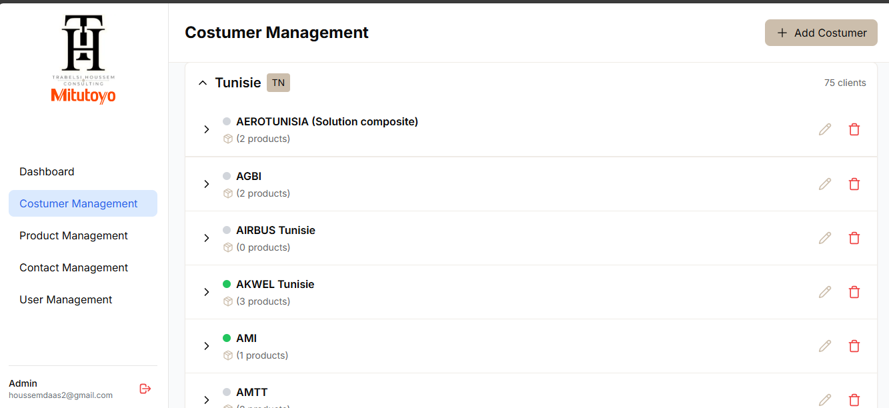The height and width of the screenshot is (408, 889).
Task: Go to Product Management page
Action: pyautogui.click(x=73, y=235)
